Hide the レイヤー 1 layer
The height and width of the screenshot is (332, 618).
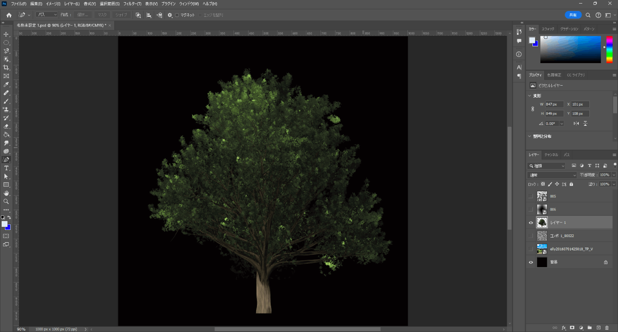tap(531, 223)
